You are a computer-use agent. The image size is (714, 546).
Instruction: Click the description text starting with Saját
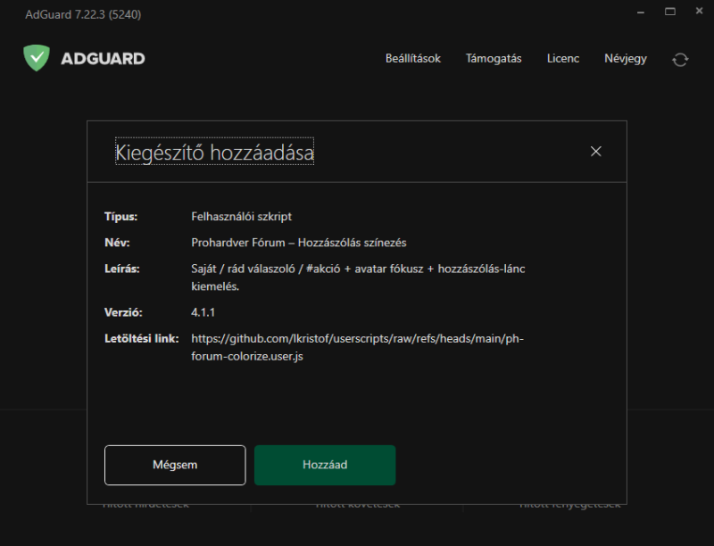(x=358, y=277)
